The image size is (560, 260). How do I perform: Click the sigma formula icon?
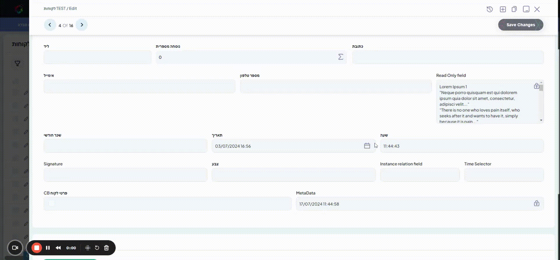[x=341, y=57]
